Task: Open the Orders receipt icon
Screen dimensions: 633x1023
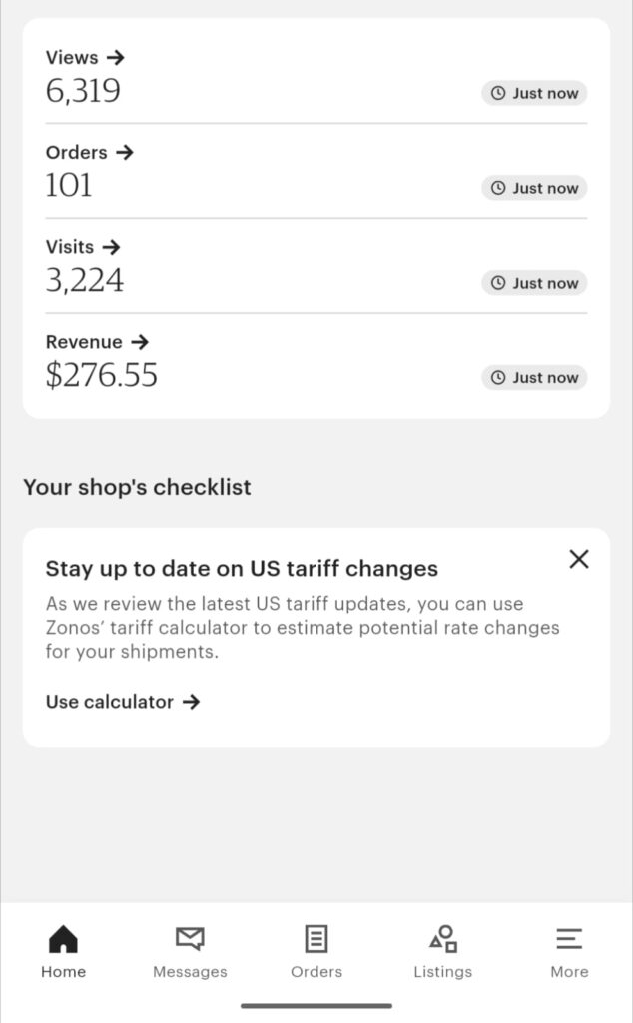Action: coord(316,939)
